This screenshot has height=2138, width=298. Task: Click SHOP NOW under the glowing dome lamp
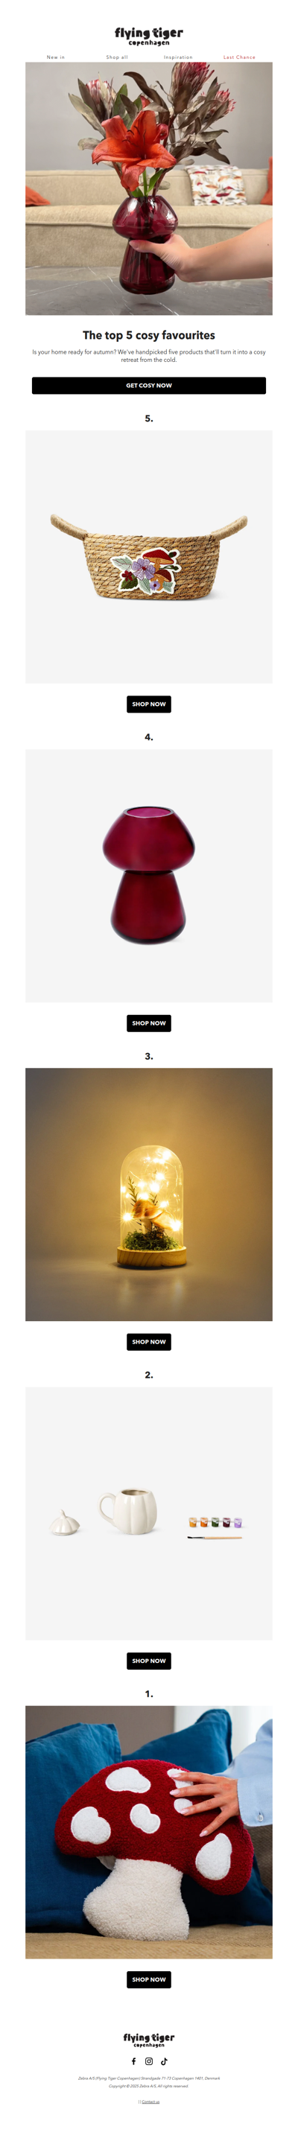(x=148, y=1341)
